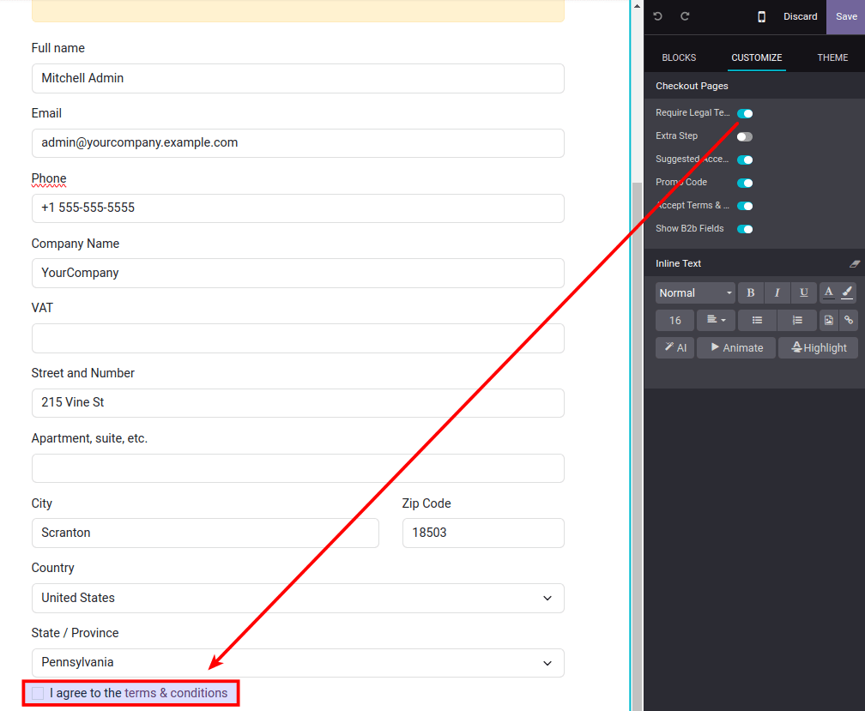The image size is (865, 711).
Task: Check agree to terms checkbox
Action: [38, 693]
